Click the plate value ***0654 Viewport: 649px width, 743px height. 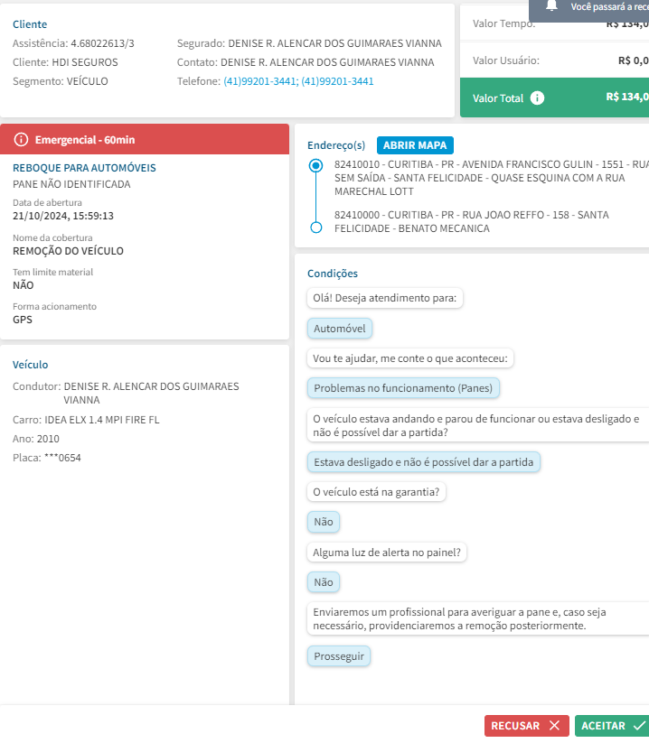click(x=62, y=458)
